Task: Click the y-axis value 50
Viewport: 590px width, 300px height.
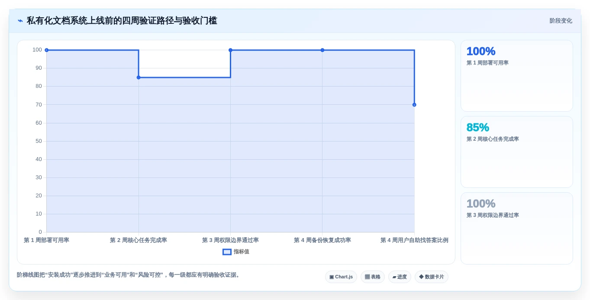Action: coord(39,141)
